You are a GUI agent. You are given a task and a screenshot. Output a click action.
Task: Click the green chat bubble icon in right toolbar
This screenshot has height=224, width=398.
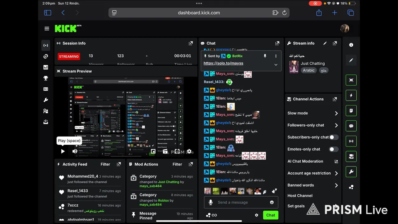coord(351,126)
